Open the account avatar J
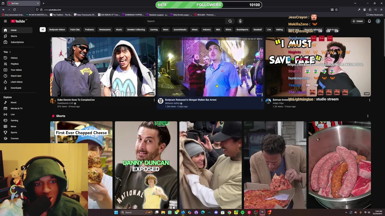Screen dimensions: 385x216 click(378, 21)
